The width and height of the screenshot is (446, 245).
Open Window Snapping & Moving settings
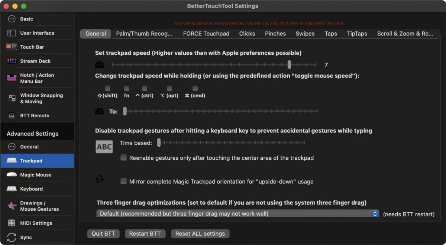tap(41, 98)
